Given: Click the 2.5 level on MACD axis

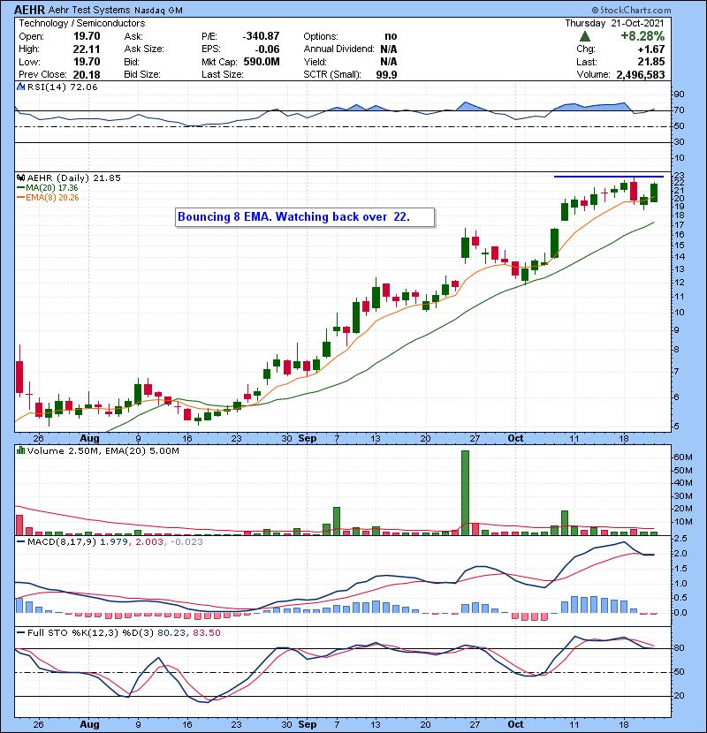Looking at the screenshot, I should (x=680, y=539).
